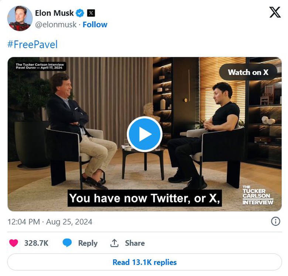The height and width of the screenshot is (276, 288).
Task: Play the Tucker Carlson interview video
Action: click(x=144, y=134)
